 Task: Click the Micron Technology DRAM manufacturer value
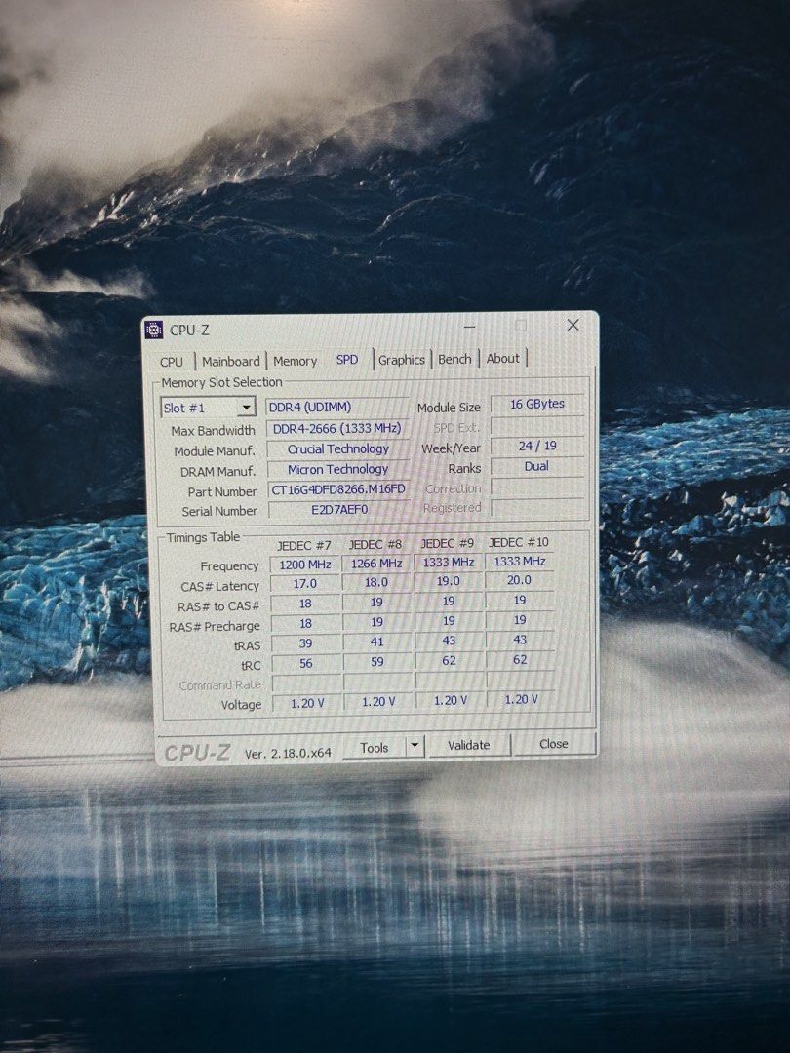point(337,469)
